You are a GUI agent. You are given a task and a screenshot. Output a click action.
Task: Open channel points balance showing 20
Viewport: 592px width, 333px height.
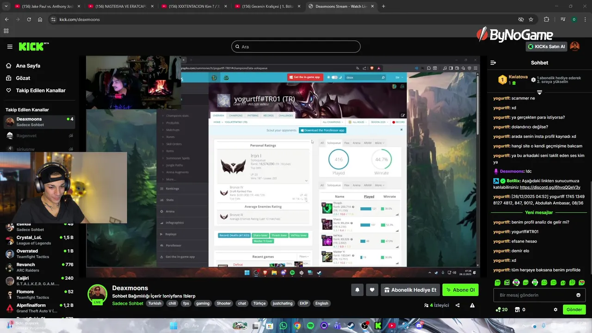[502, 309]
